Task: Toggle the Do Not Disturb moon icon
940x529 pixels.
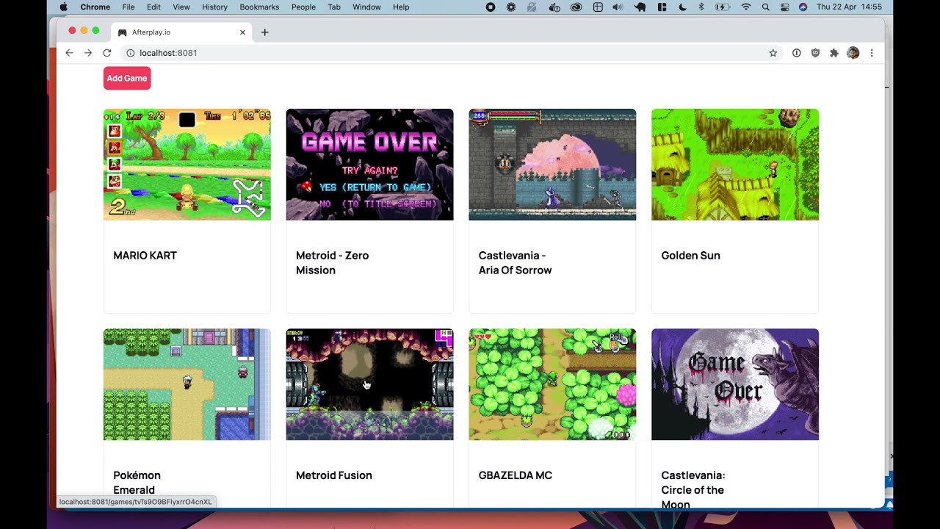Action: click(x=682, y=7)
